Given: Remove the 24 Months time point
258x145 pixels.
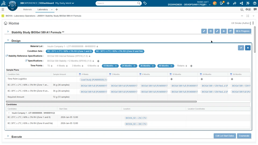Looking at the screenshot, I should click(x=134, y=66).
